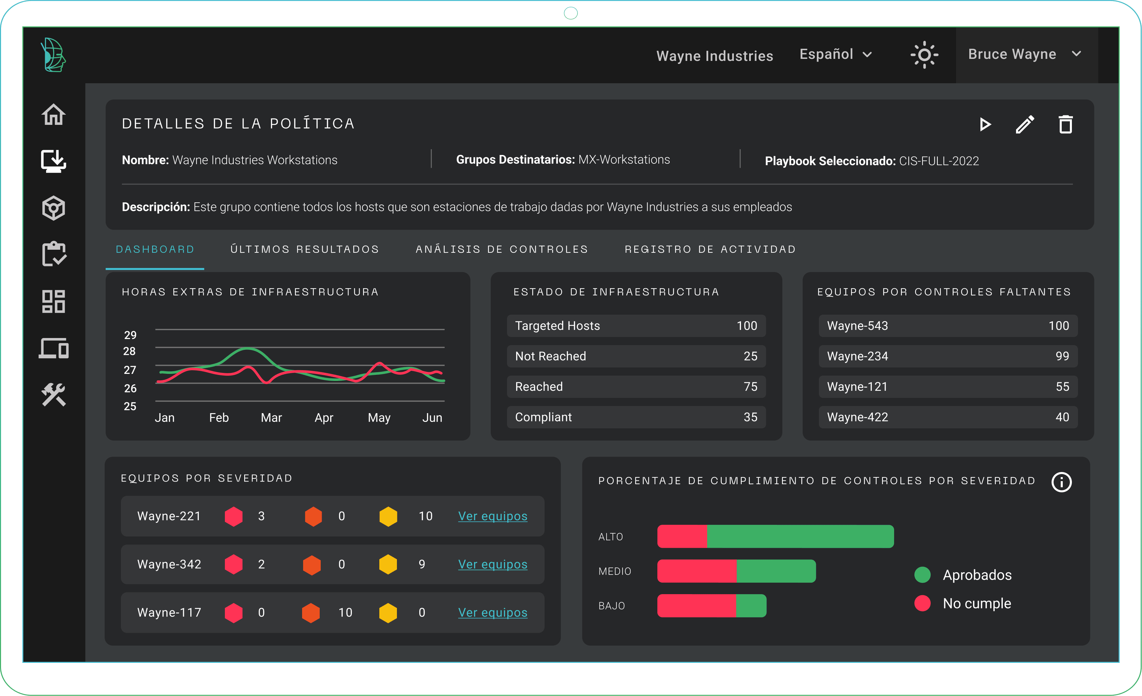Click Grupos Destinatarios MX-Workstations text
Screen dimensions: 1142x696
click(563, 160)
